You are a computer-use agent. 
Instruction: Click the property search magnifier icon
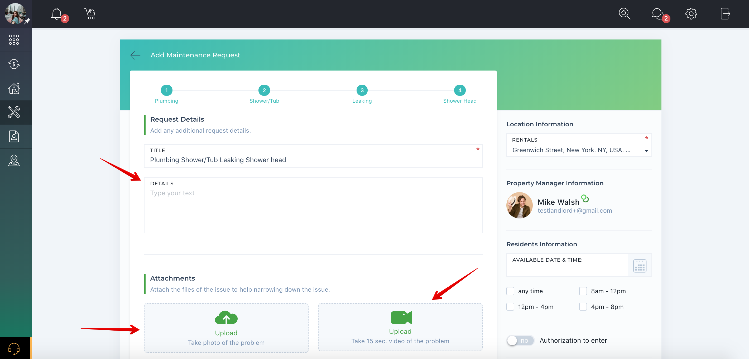624,14
